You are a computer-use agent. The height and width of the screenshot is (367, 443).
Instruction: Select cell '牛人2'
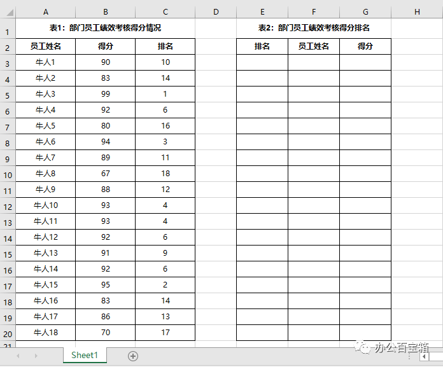(x=46, y=78)
